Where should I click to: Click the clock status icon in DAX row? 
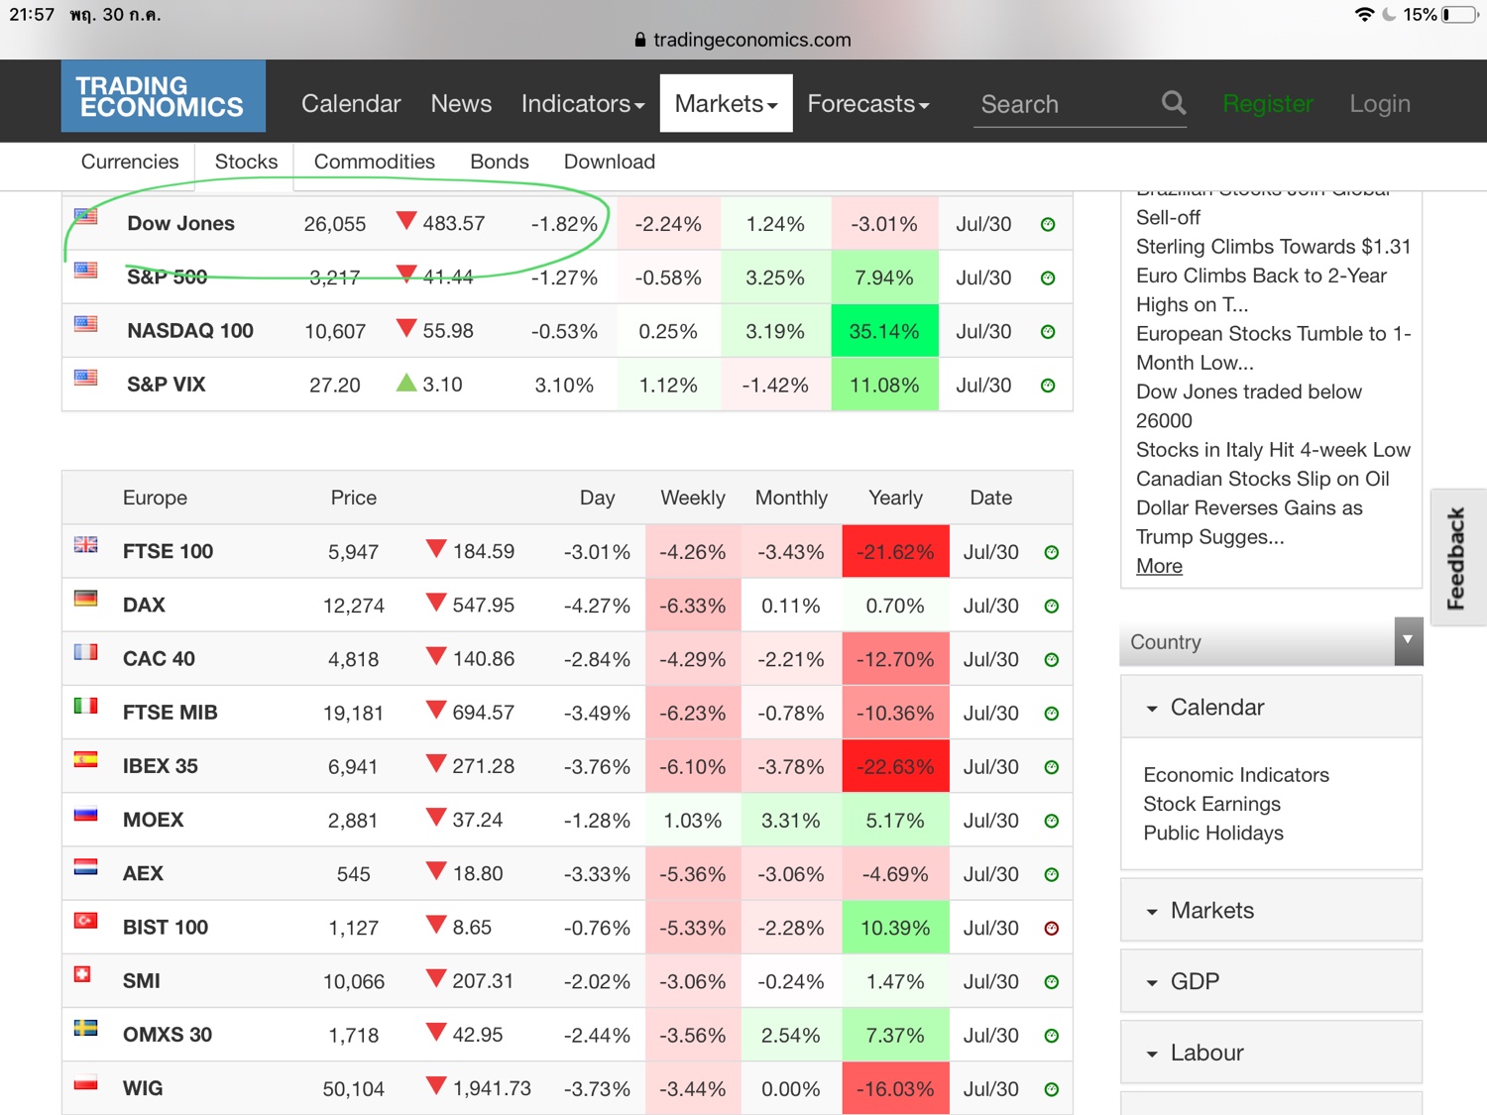pos(1052,606)
